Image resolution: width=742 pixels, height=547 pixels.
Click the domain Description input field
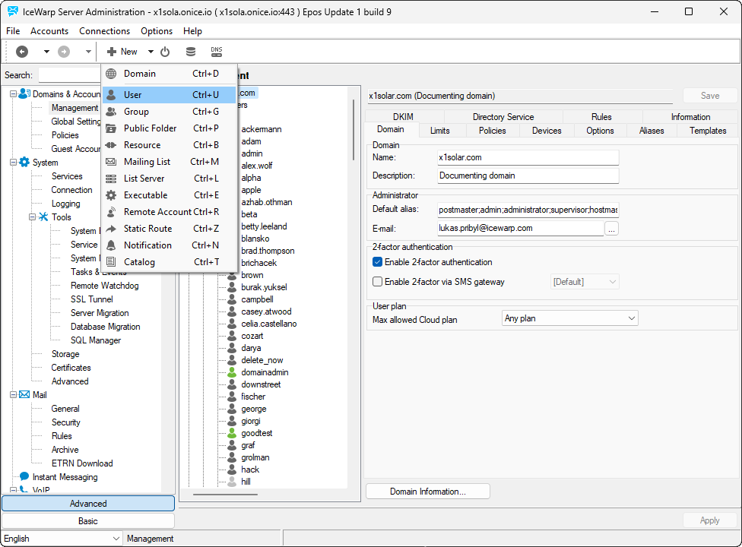point(528,175)
